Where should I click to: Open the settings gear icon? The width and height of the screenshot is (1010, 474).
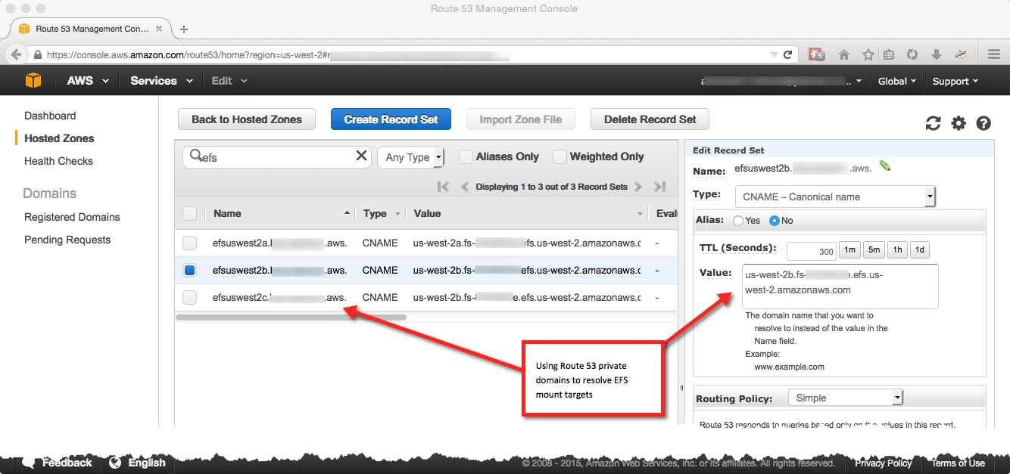tap(959, 123)
